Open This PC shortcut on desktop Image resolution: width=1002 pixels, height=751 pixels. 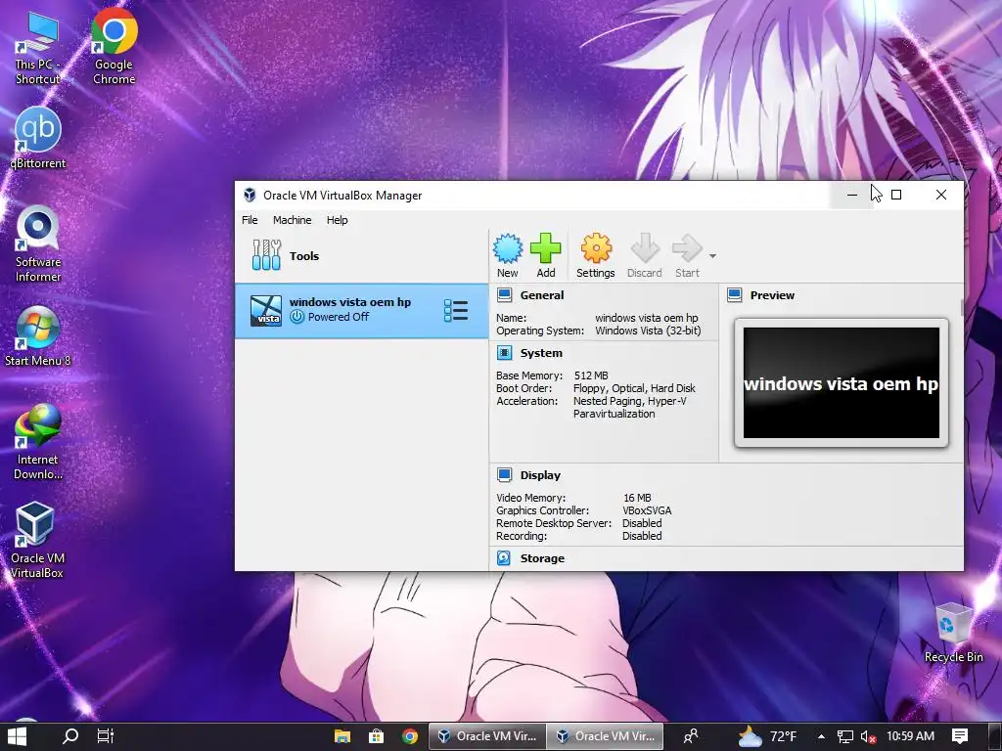pos(37,48)
